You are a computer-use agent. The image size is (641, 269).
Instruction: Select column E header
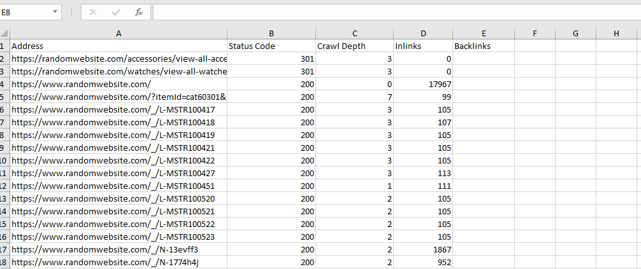[484, 34]
